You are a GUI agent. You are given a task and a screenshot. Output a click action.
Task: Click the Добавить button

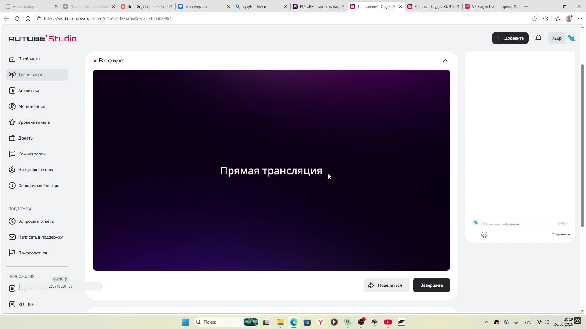click(510, 38)
